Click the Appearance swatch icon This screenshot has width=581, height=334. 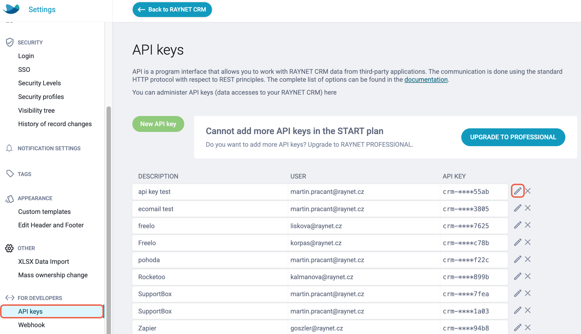[10, 199]
